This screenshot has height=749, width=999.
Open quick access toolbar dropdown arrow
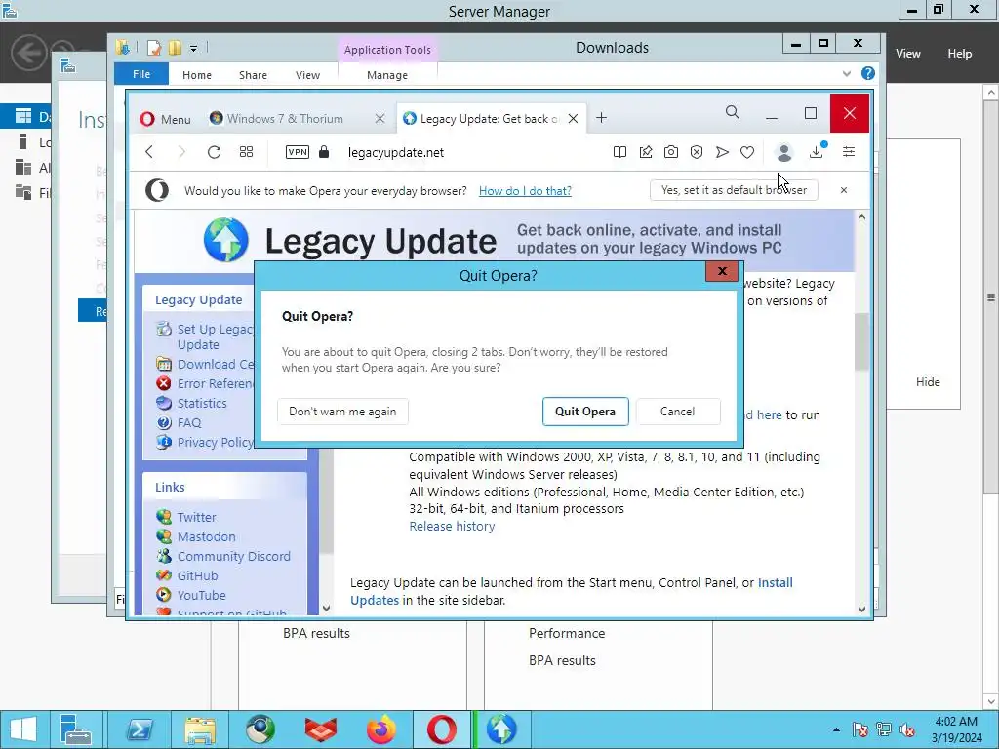click(x=194, y=49)
